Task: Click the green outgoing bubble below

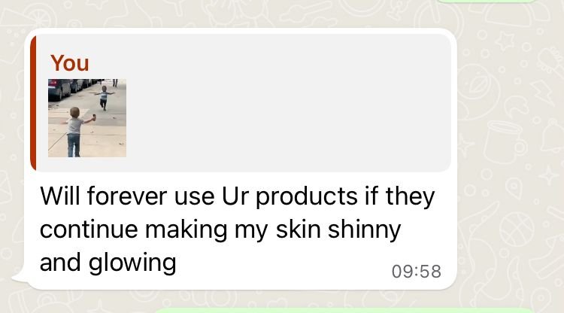Action: coord(344,311)
